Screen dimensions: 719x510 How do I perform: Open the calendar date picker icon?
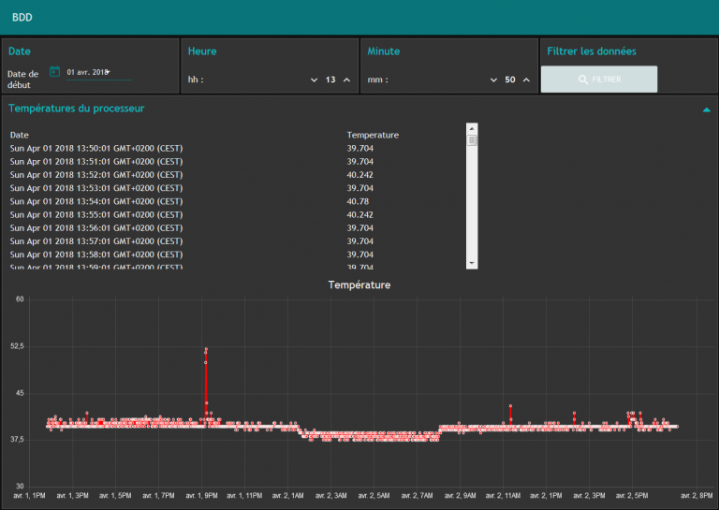[54, 71]
